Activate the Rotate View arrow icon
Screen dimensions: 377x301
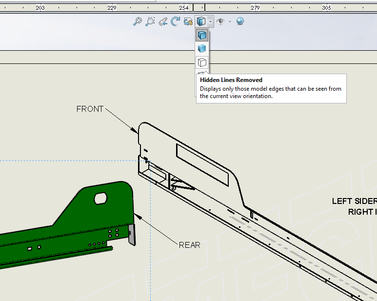(176, 21)
